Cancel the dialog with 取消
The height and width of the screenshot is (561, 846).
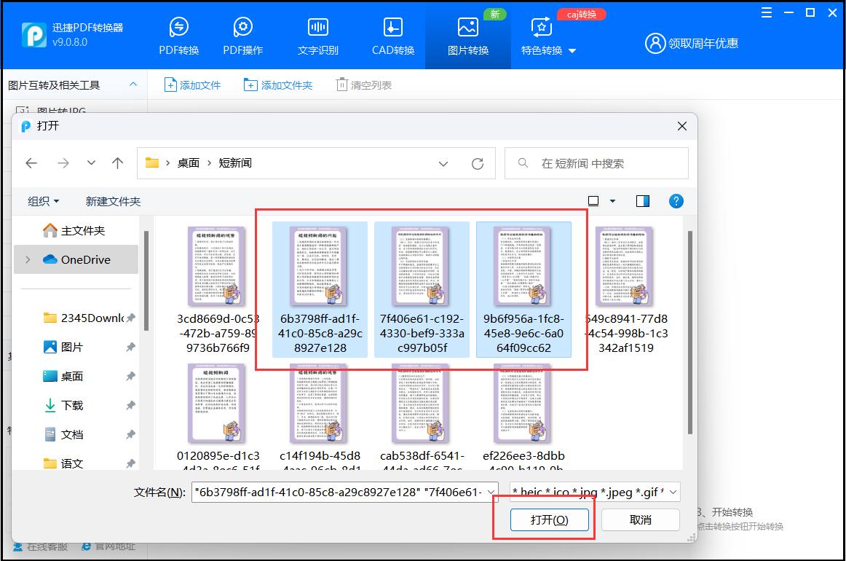click(x=640, y=519)
